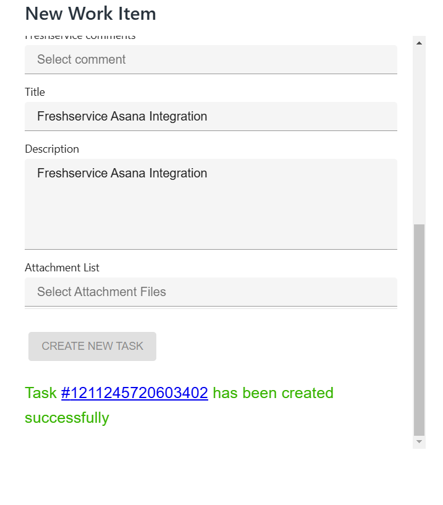Open the Select comment dropdown
The height and width of the screenshot is (505, 443).
click(x=210, y=59)
